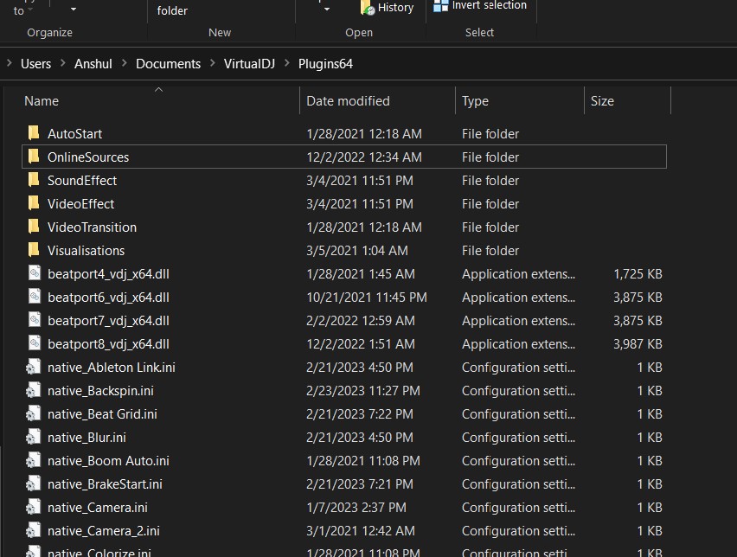Click Invert selection text

tap(490, 5)
